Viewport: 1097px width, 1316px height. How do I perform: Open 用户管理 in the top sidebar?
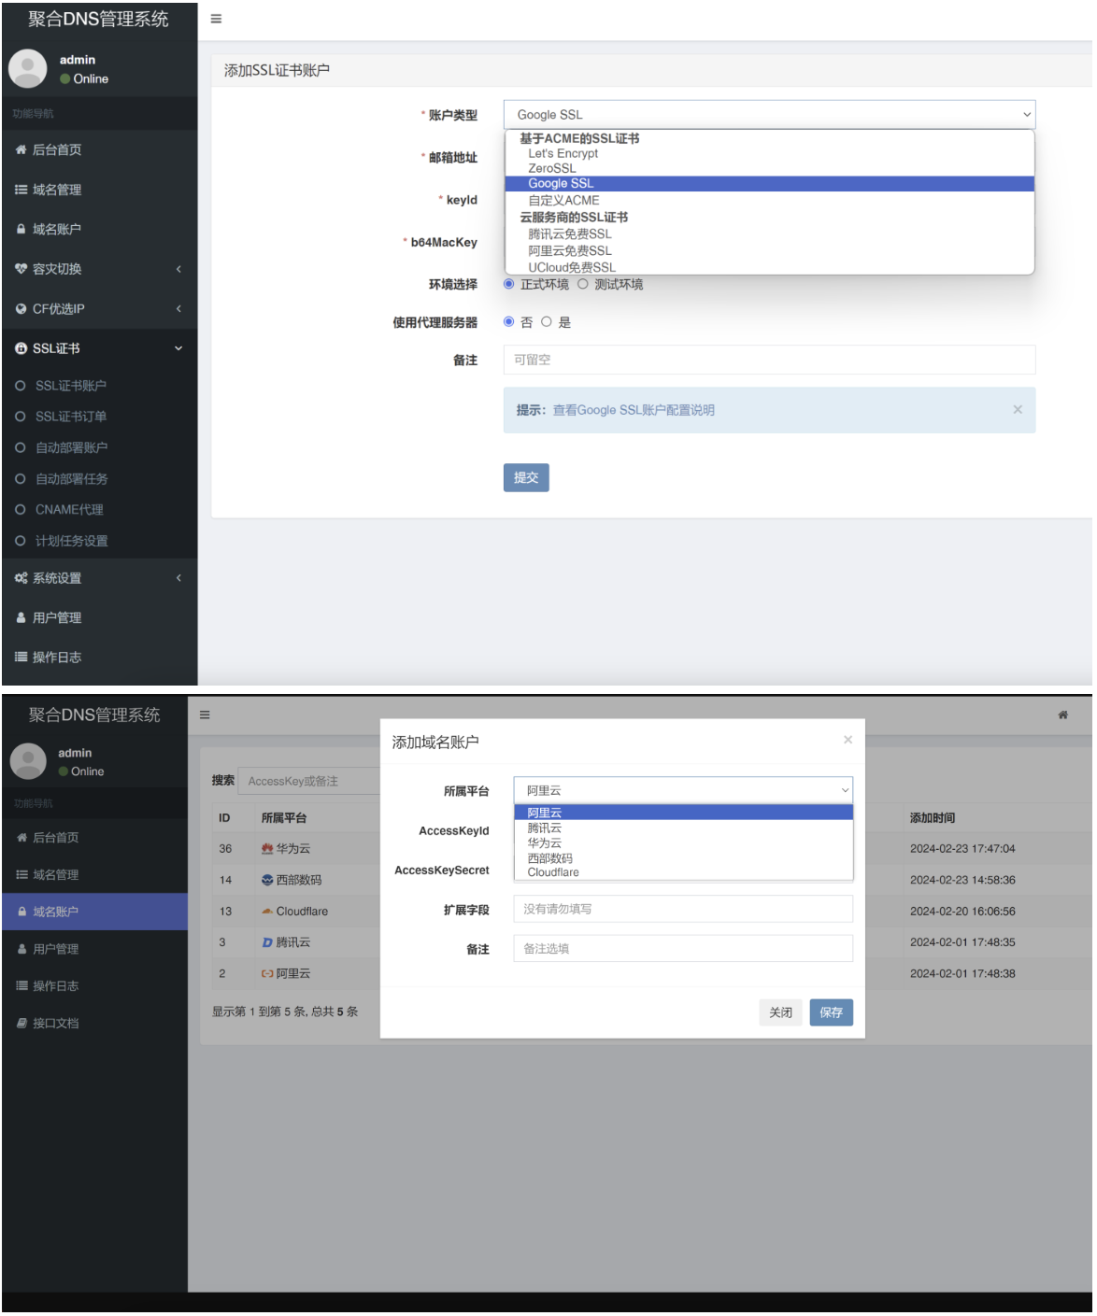tap(99, 618)
